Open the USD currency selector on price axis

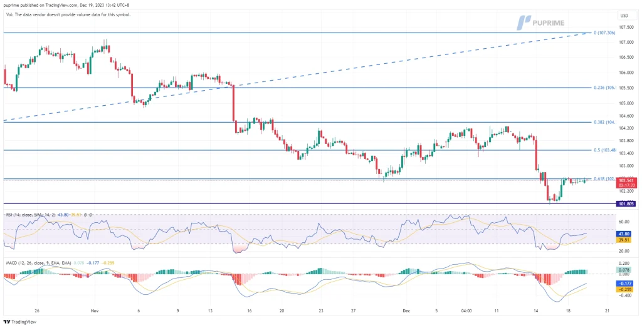point(623,16)
